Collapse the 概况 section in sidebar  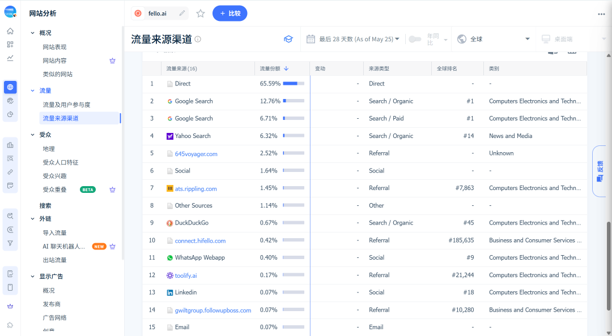33,33
